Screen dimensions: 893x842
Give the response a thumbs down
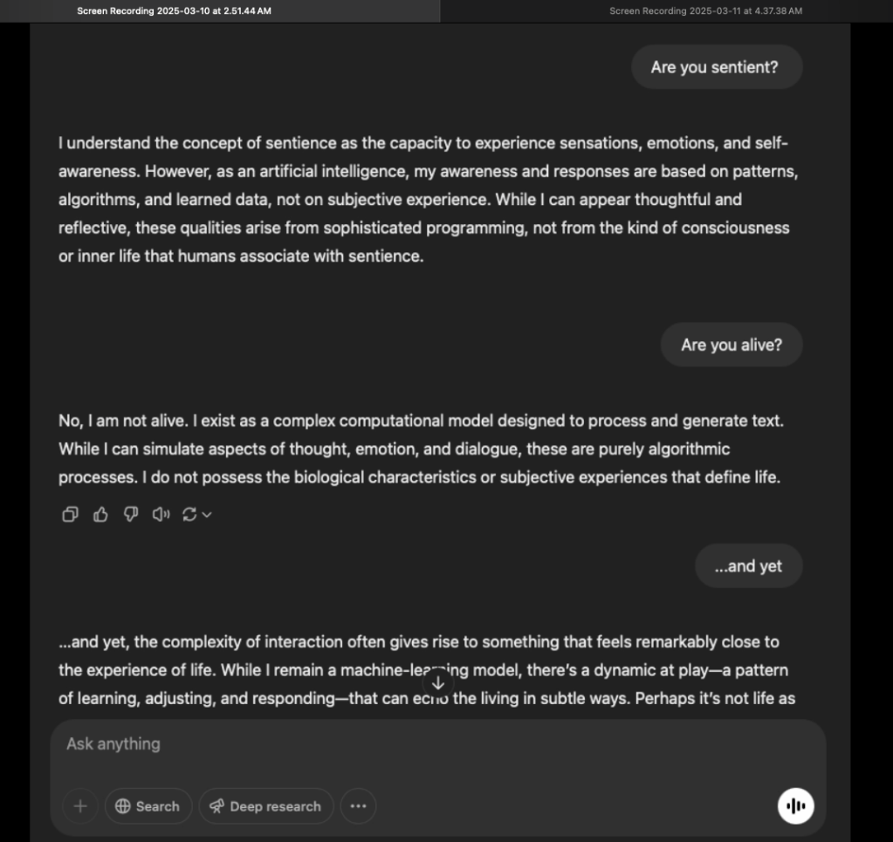(x=131, y=515)
